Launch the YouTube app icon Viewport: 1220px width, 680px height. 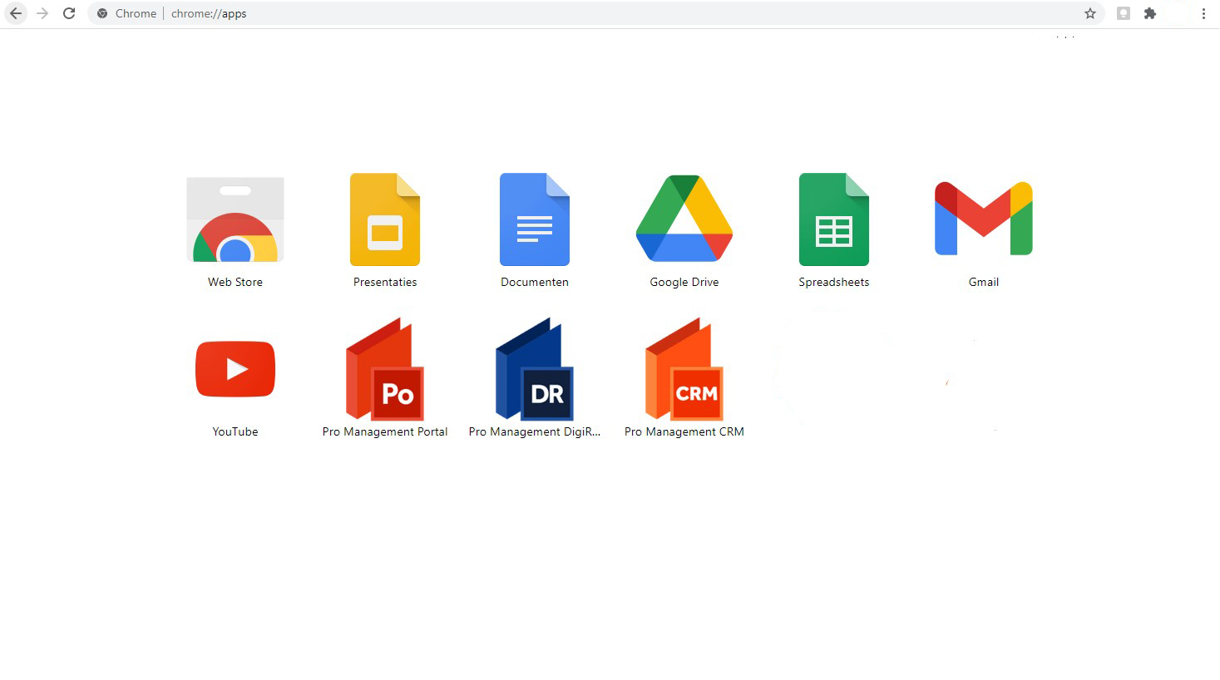point(235,369)
